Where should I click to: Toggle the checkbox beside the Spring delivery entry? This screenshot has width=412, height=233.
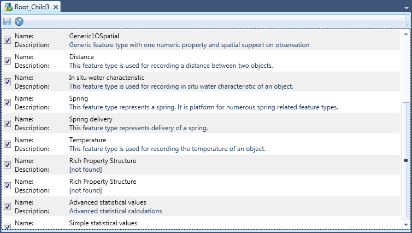[x=7, y=124]
